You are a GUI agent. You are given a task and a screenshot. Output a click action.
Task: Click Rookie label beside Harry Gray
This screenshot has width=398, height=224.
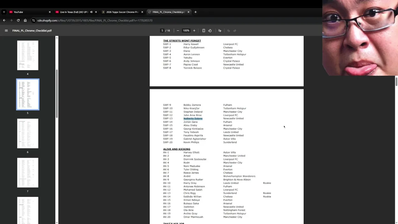pyautogui.click(x=267, y=183)
